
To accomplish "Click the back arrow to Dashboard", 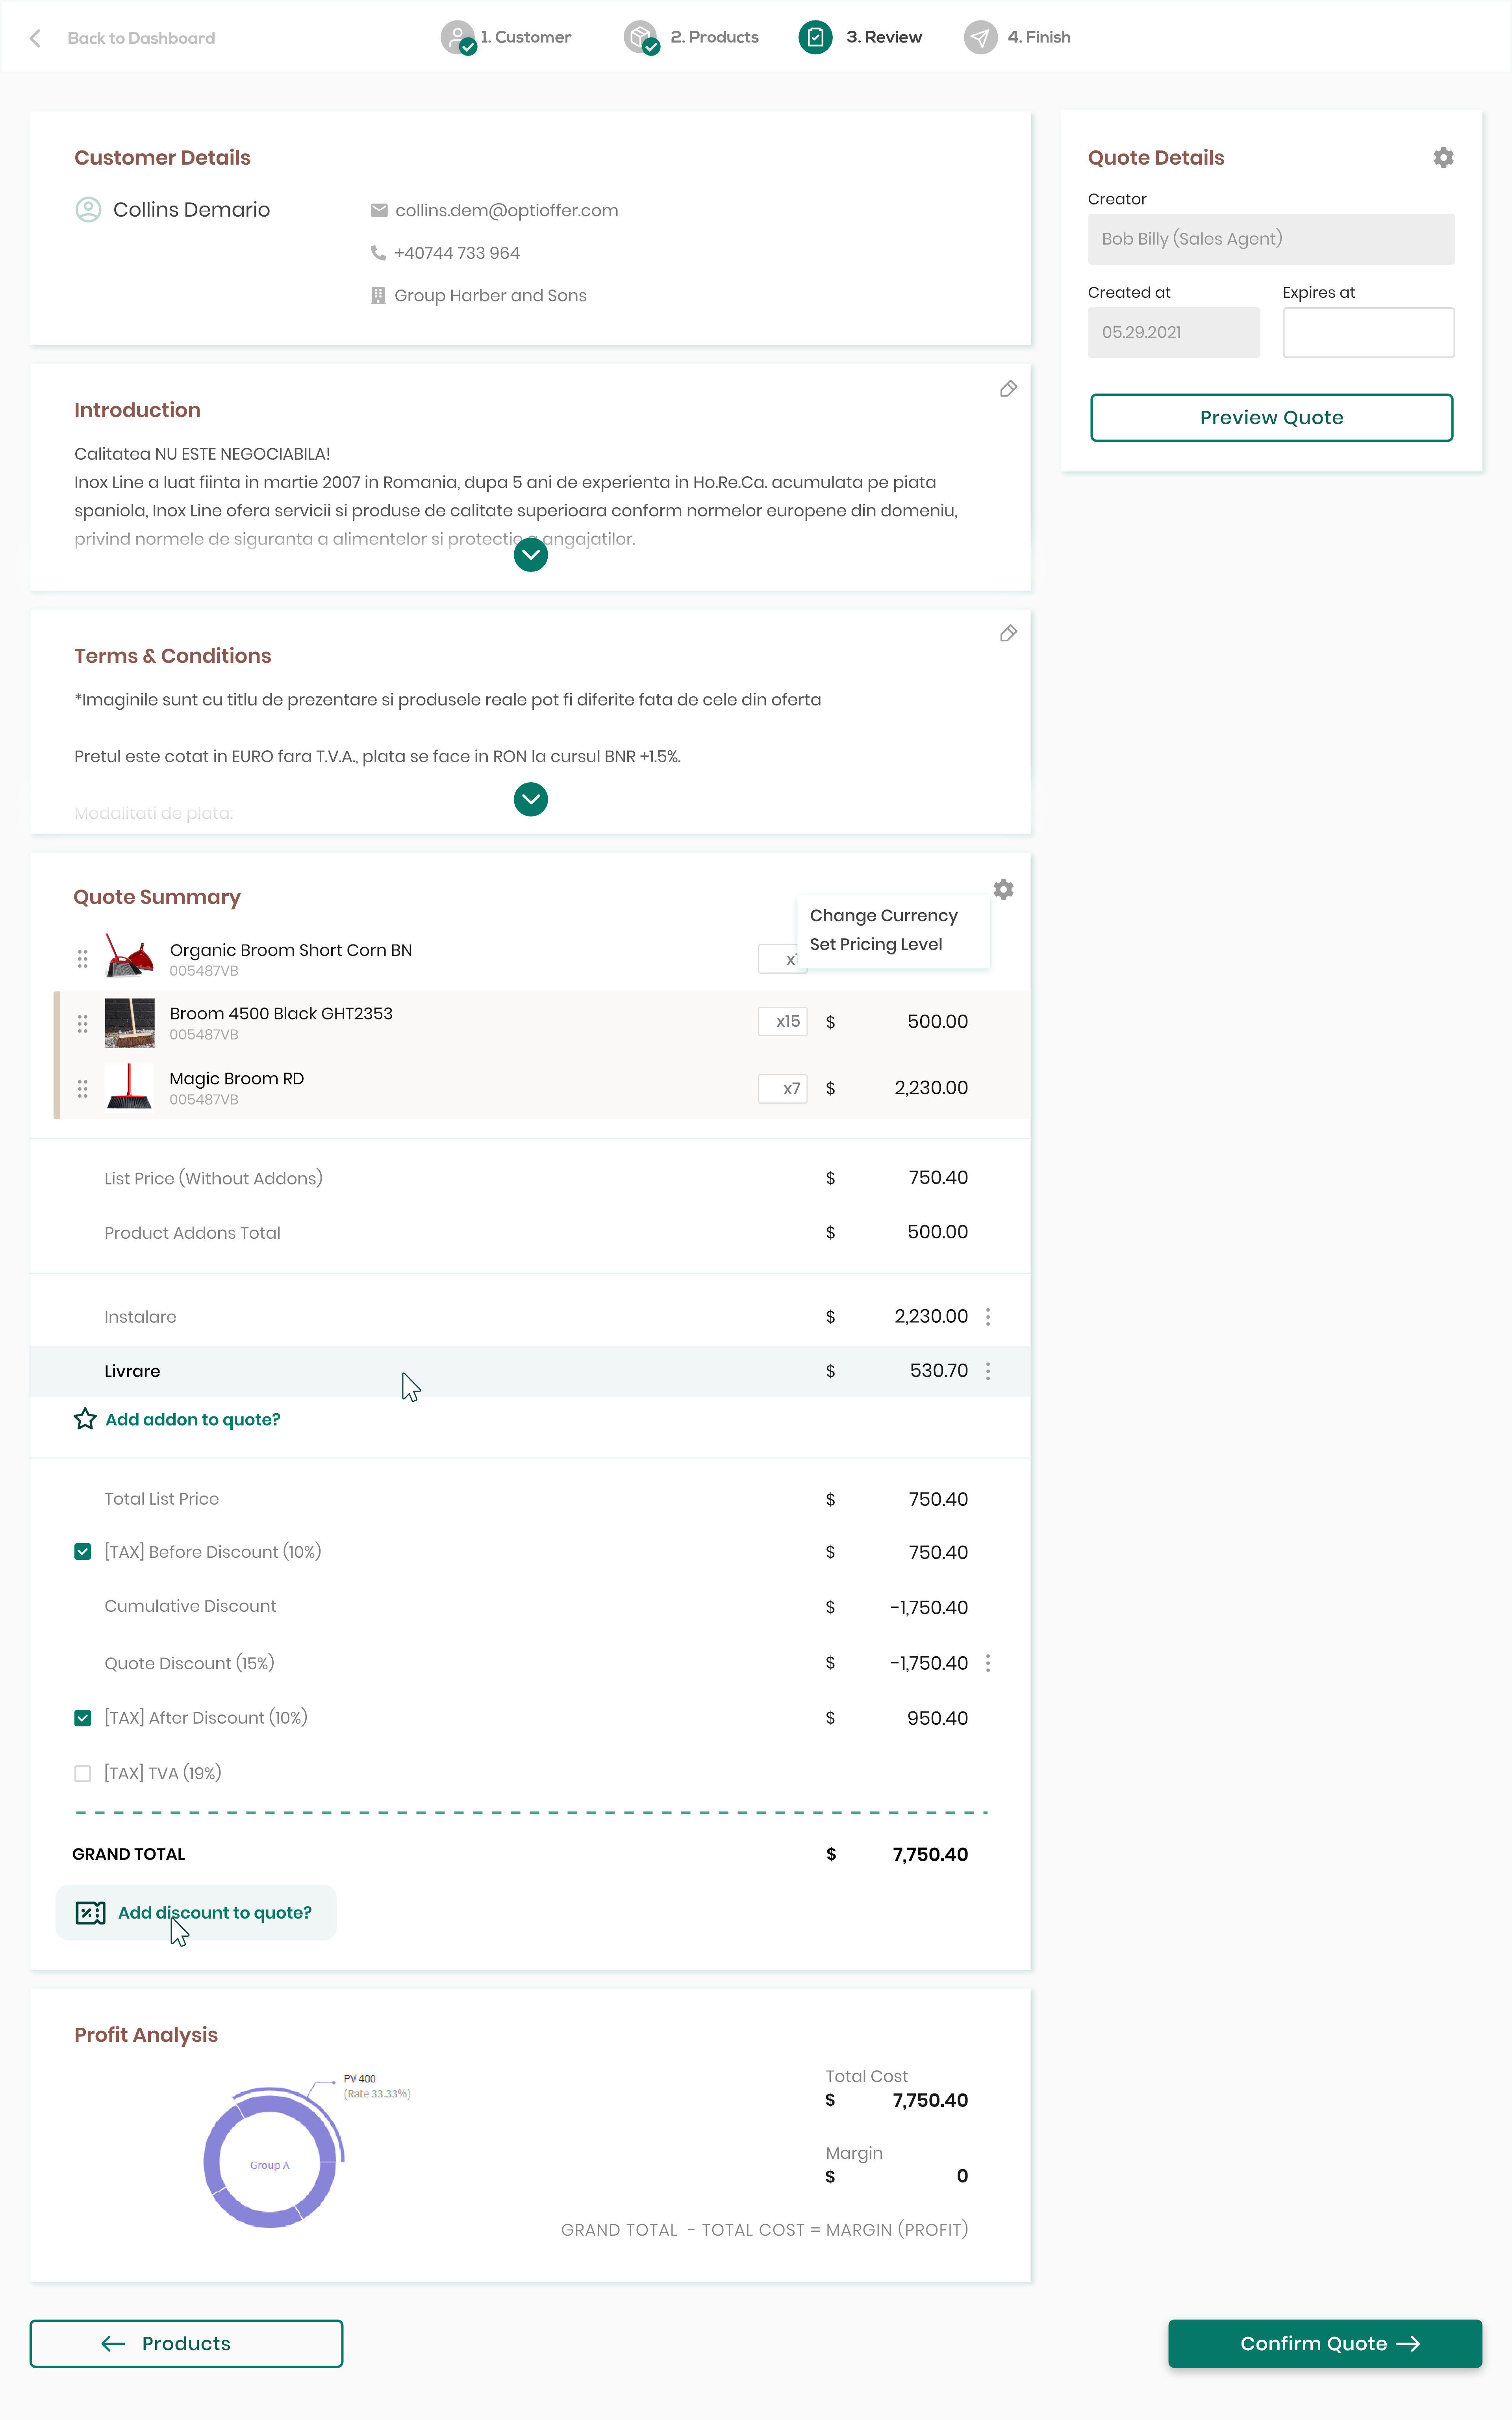I will (36, 38).
